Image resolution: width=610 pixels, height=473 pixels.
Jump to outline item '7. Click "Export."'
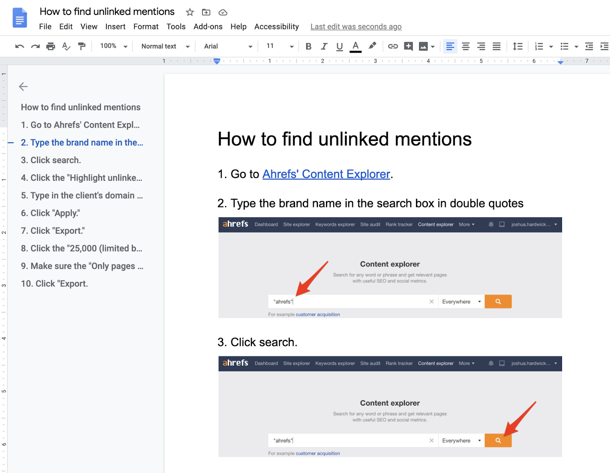pyautogui.click(x=53, y=231)
